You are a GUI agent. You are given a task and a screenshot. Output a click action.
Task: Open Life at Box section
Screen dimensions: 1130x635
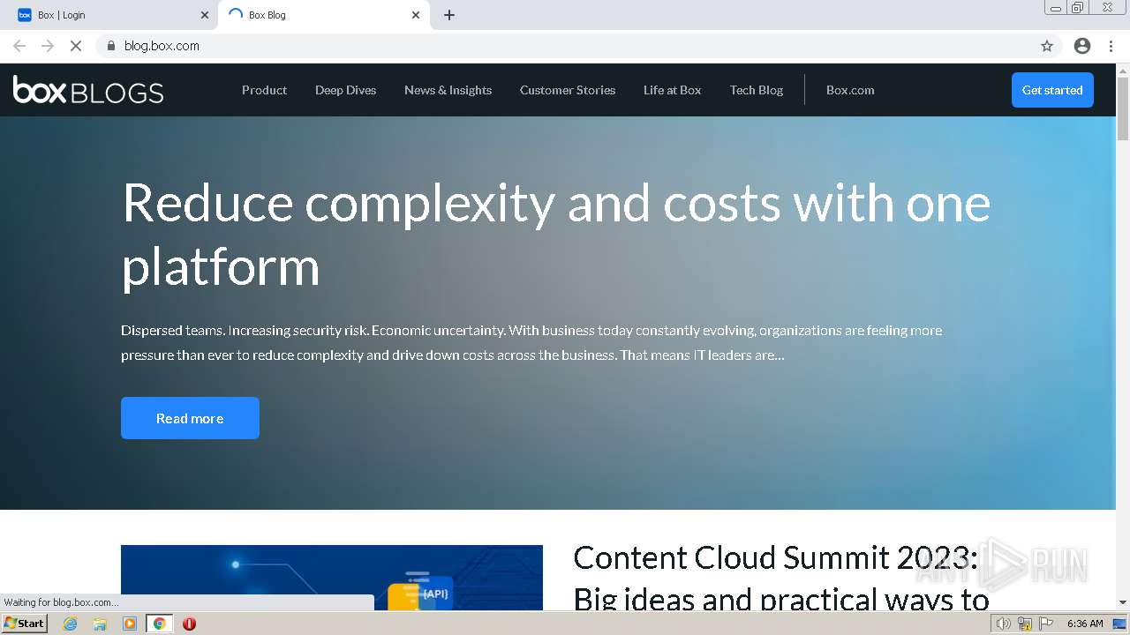point(672,90)
